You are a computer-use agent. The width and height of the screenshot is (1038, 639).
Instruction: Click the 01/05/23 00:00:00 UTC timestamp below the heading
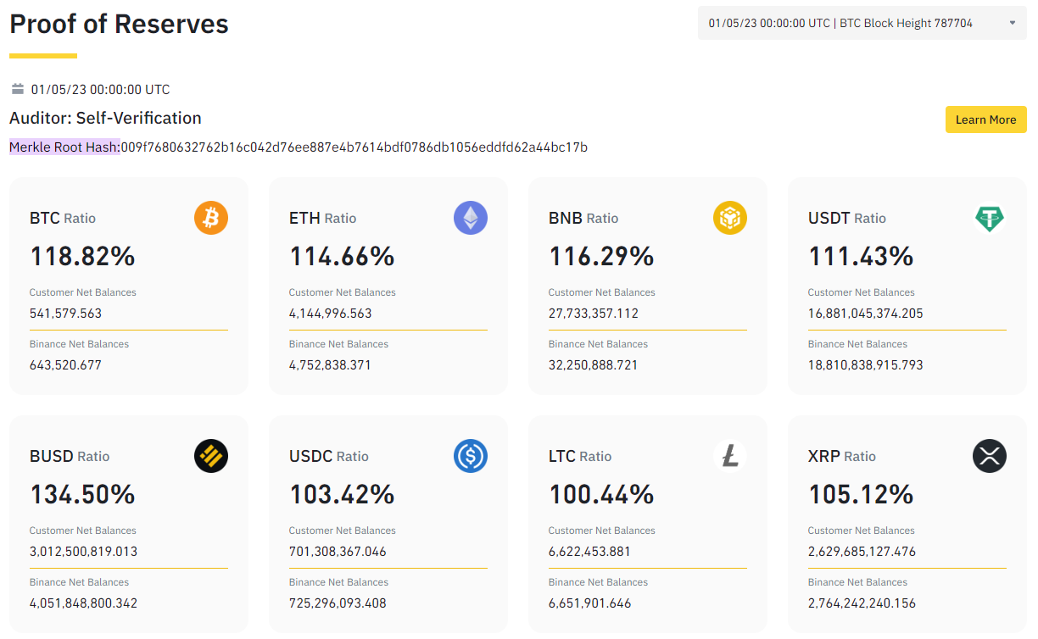click(x=100, y=89)
